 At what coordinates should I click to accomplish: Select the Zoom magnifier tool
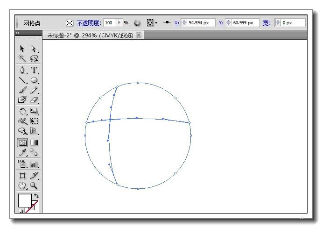click(x=34, y=185)
